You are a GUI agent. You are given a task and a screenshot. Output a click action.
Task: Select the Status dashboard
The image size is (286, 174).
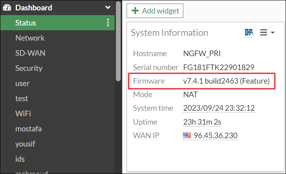[26, 23]
